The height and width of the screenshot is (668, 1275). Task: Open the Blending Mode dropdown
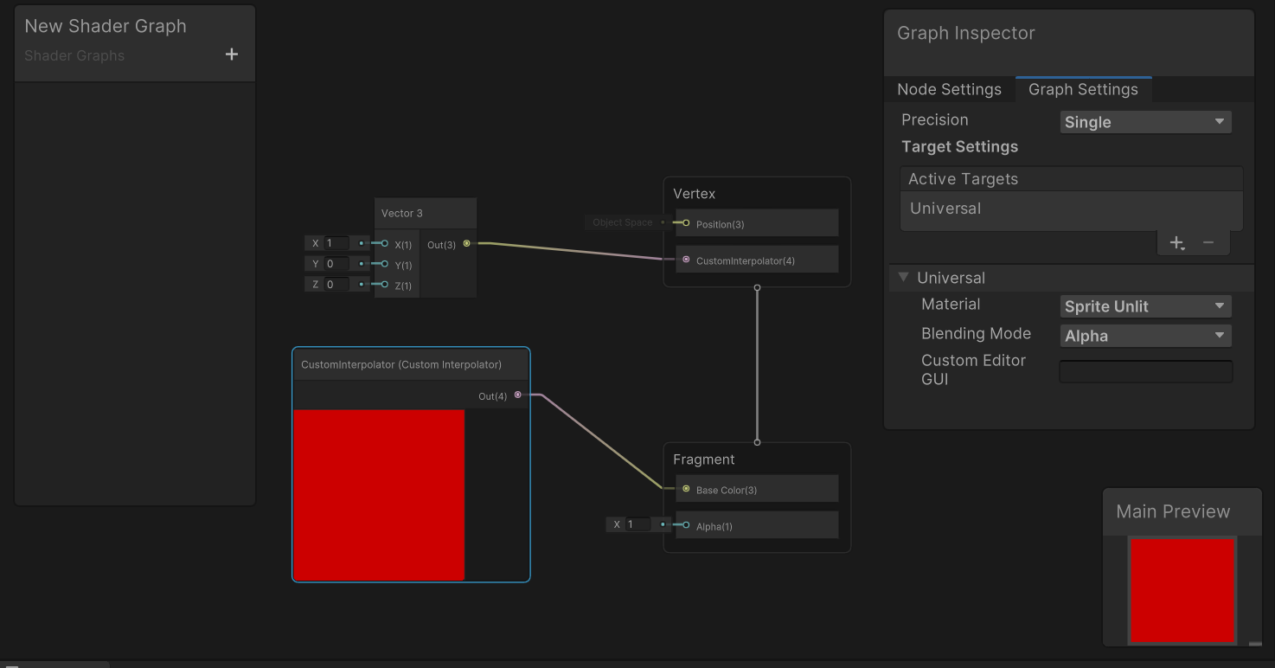(x=1145, y=336)
